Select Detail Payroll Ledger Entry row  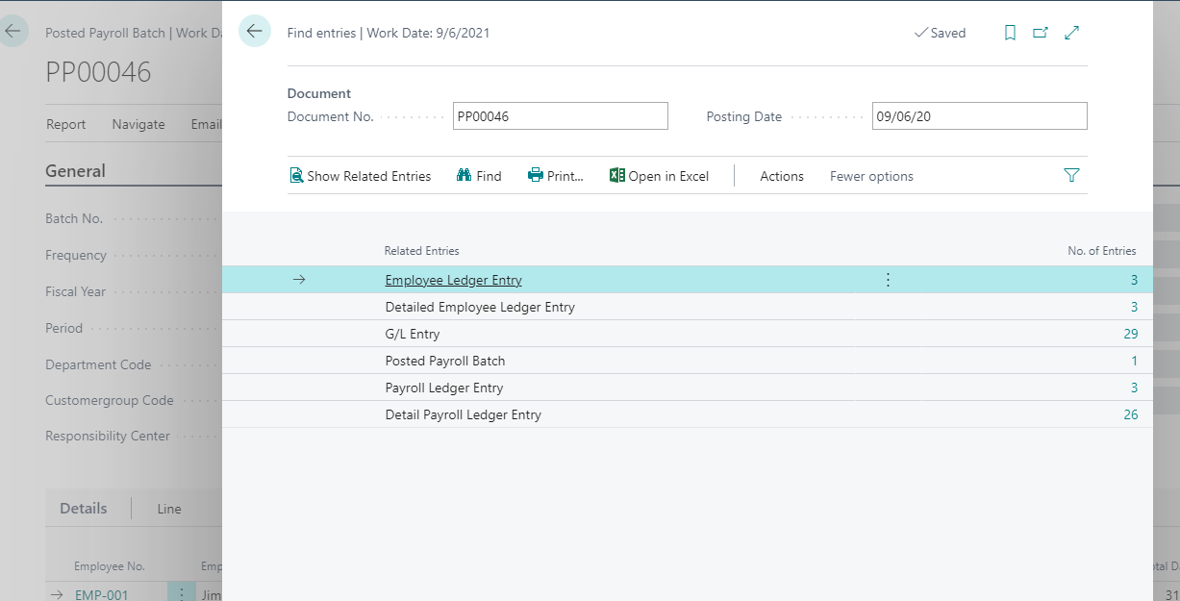point(687,414)
